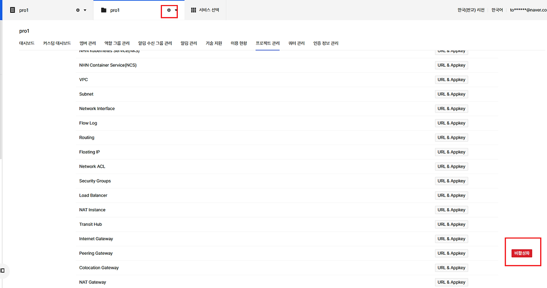Screen dimensions: 547x288
Task: Open the user account email menu
Action: coord(528,10)
